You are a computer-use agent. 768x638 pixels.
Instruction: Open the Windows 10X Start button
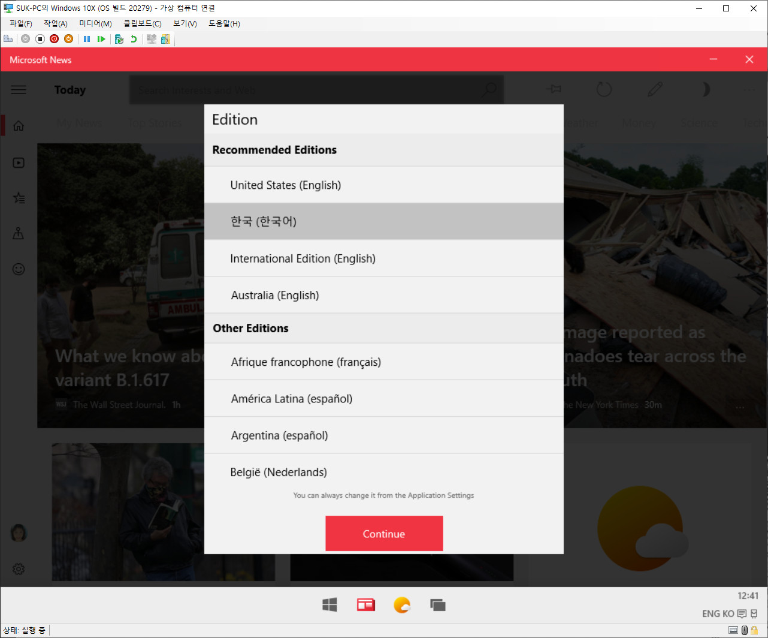(329, 605)
